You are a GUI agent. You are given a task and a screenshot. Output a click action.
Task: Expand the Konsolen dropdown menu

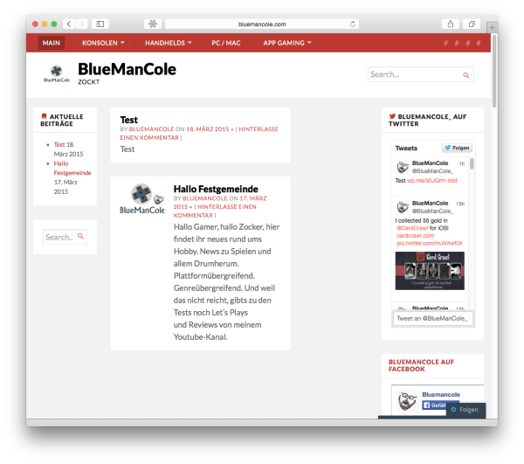tap(103, 43)
